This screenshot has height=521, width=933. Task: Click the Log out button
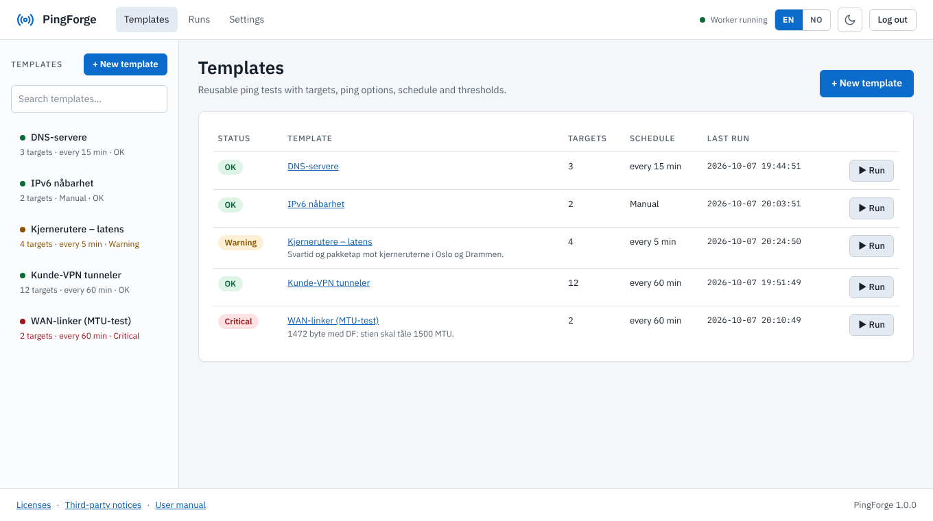tap(893, 20)
